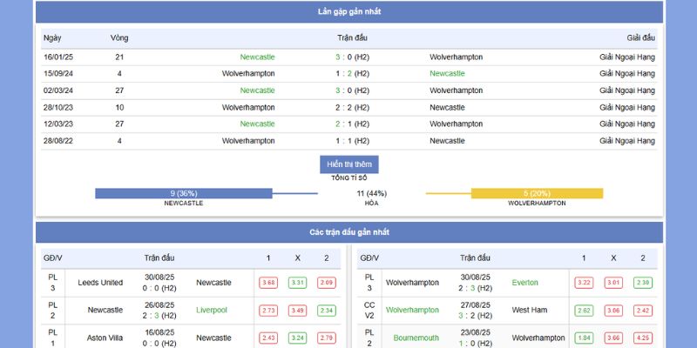Click the yellow Wolverhampton 5 (20%) bar
The image size is (697, 348).
537,193
